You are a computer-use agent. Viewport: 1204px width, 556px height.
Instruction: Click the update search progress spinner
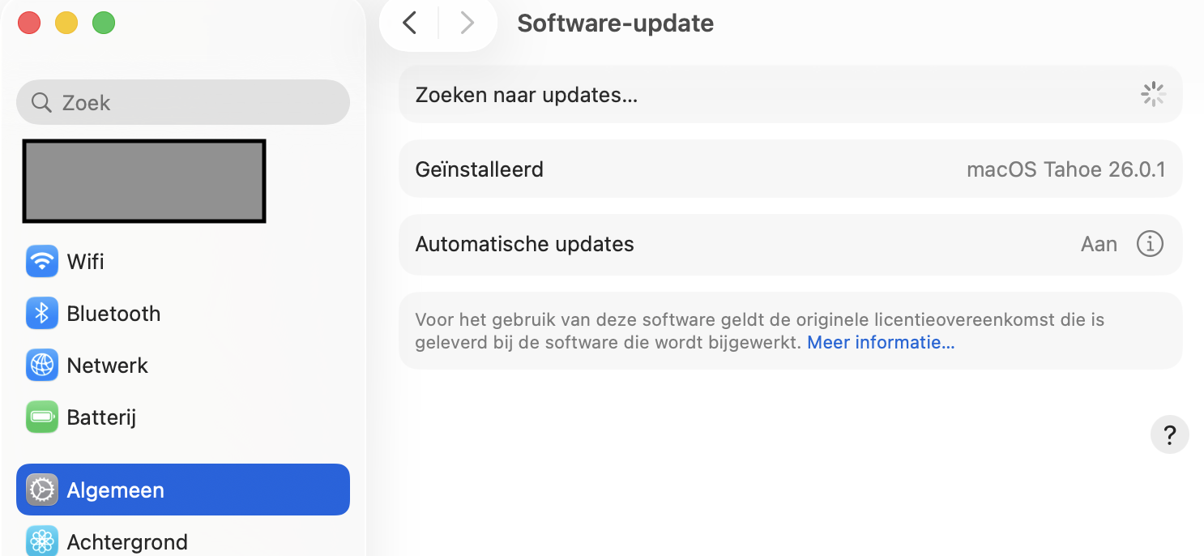(1153, 94)
